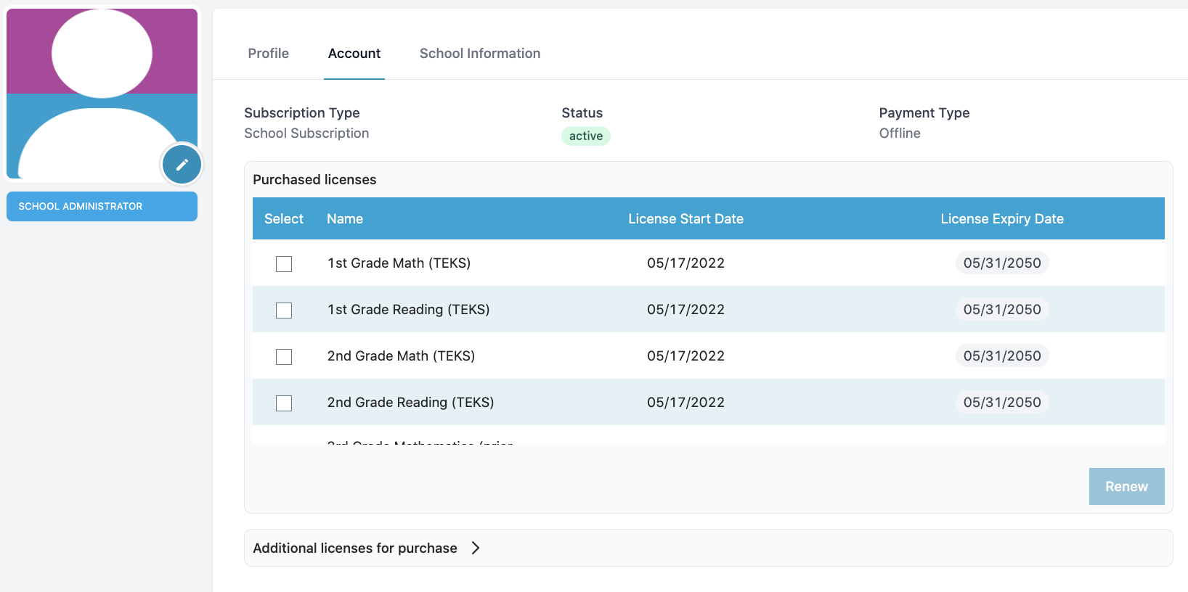Image resolution: width=1188 pixels, height=592 pixels.
Task: Click the School Administrator button
Action: click(102, 206)
